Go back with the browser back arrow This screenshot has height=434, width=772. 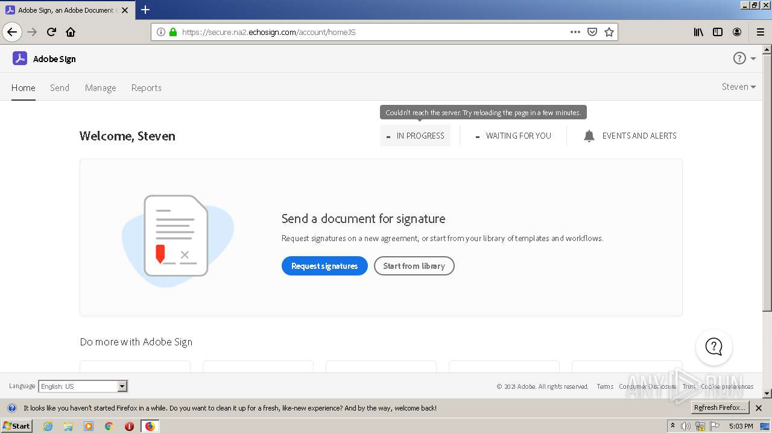click(x=12, y=32)
